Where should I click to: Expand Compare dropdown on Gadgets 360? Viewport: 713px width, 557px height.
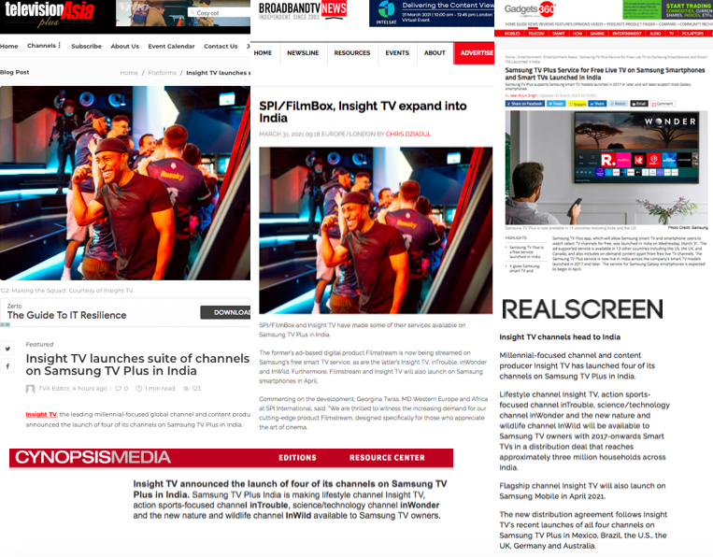tap(678, 24)
